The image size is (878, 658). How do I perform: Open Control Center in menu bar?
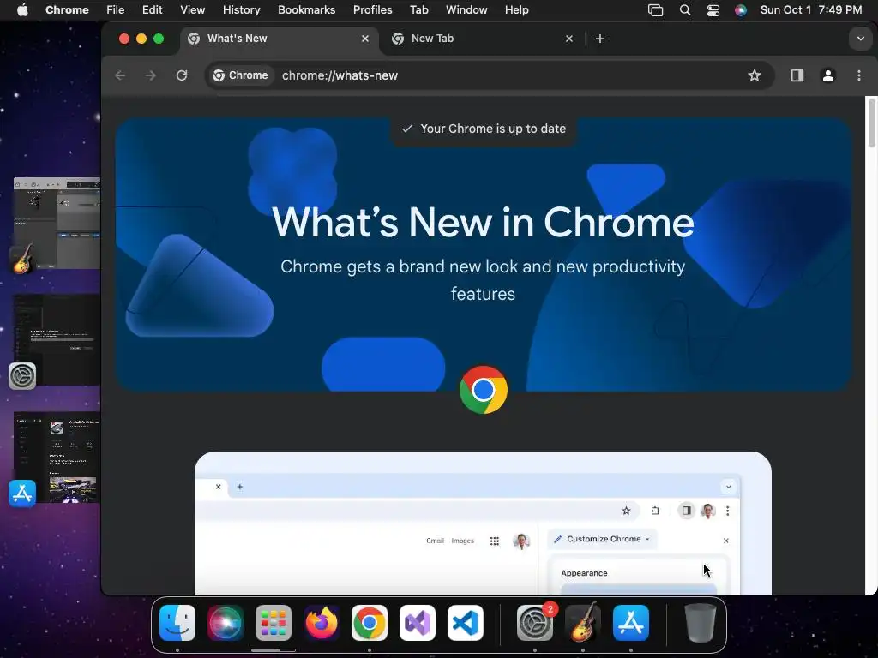point(713,10)
